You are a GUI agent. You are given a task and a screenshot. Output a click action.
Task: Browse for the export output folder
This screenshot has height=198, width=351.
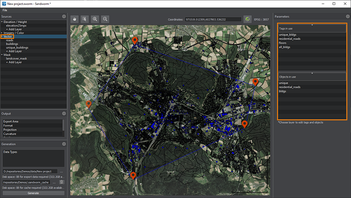click(62, 172)
